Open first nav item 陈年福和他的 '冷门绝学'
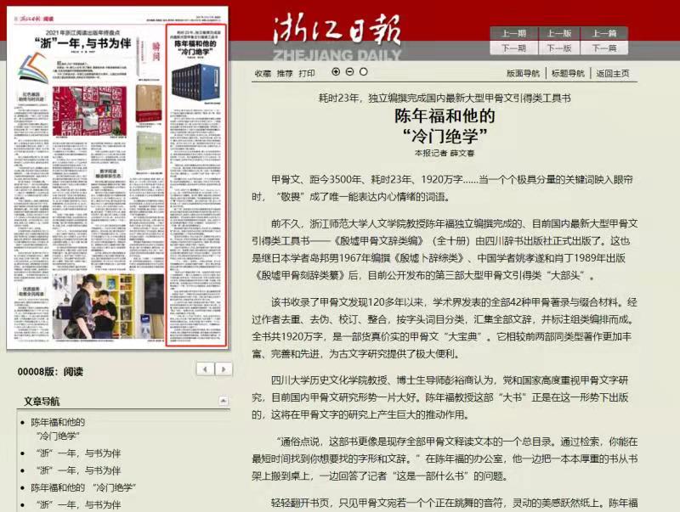 [58, 429]
